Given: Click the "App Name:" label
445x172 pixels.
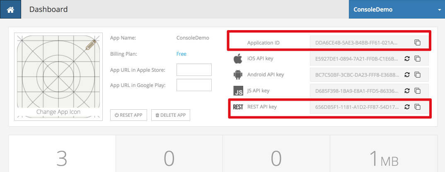Looking at the screenshot, I should (x=123, y=38).
